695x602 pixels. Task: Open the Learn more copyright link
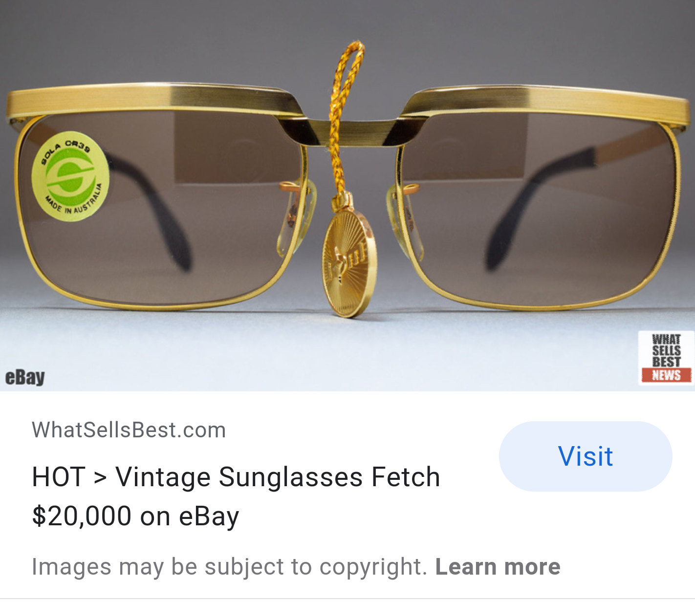click(x=498, y=567)
